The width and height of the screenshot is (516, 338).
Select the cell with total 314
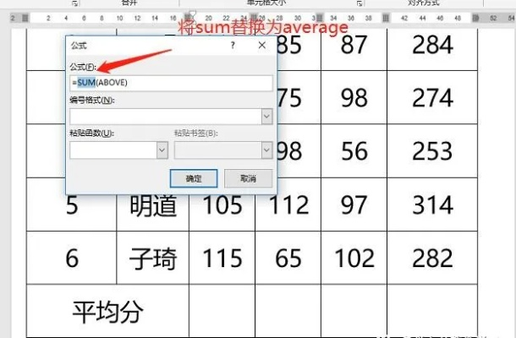coord(433,204)
